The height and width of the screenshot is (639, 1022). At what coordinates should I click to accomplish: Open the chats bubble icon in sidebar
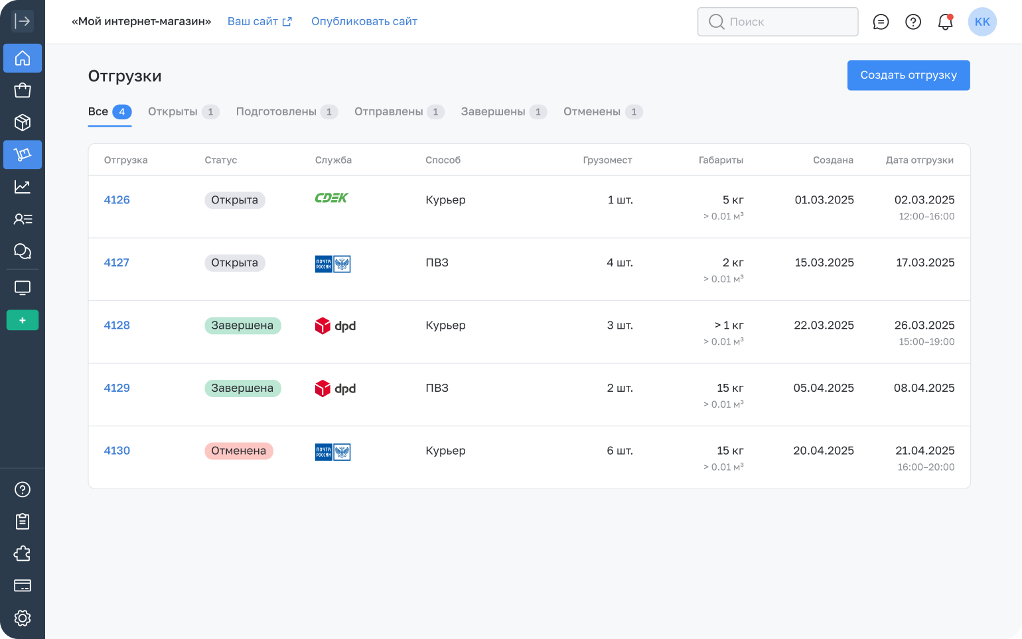(x=23, y=251)
